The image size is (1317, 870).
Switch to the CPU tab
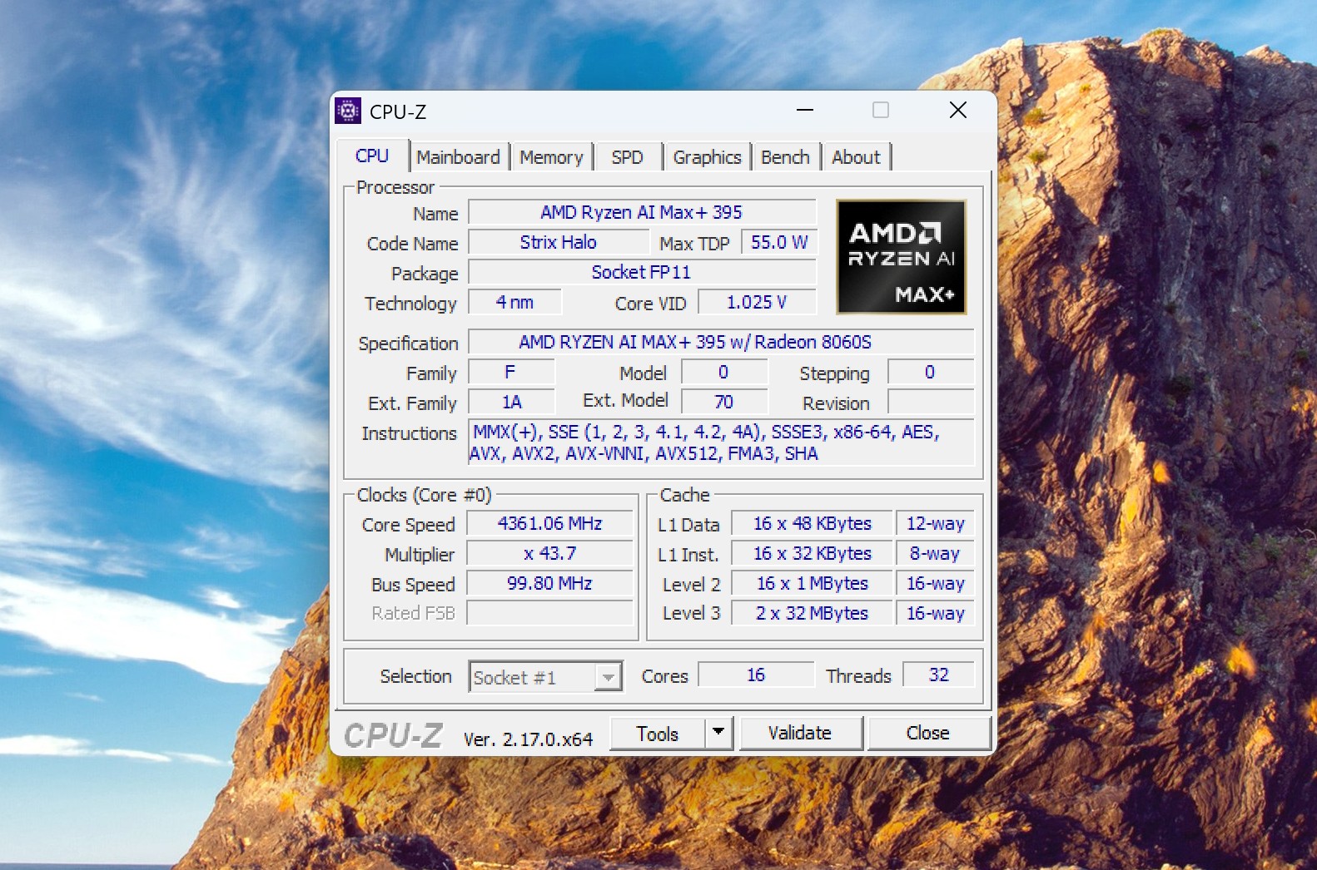coord(372,156)
